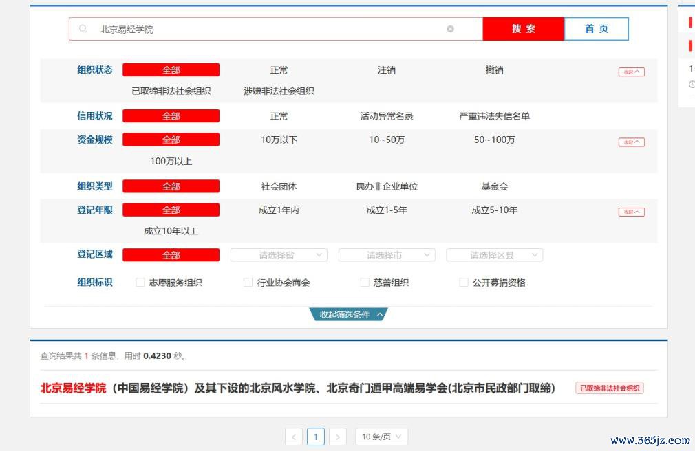Collapse the 资金规模 filter row
The image size is (695, 451).
point(632,142)
